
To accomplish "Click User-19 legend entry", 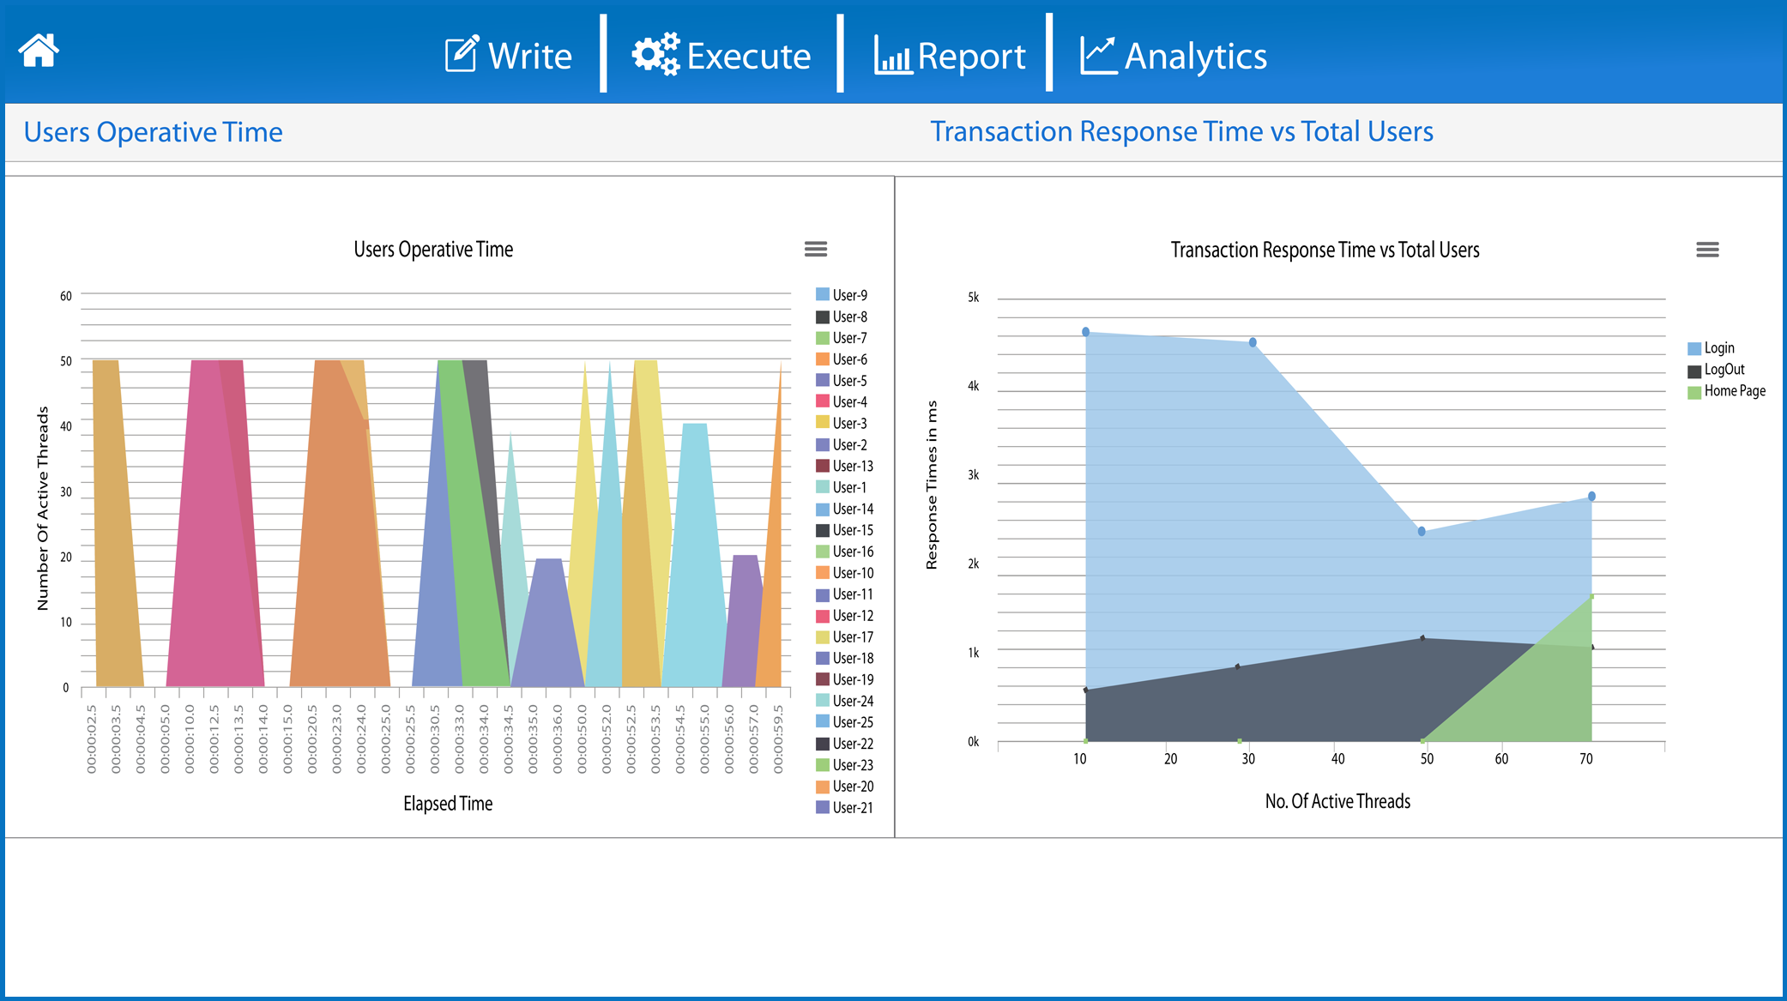I will 845,679.
